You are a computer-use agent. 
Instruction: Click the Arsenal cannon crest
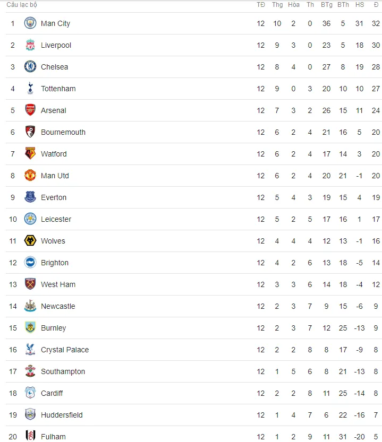pos(30,110)
